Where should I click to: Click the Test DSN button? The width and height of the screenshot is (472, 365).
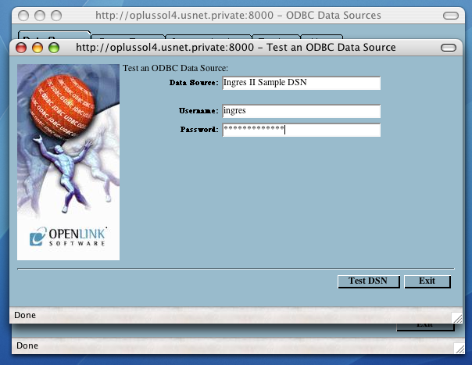point(368,281)
